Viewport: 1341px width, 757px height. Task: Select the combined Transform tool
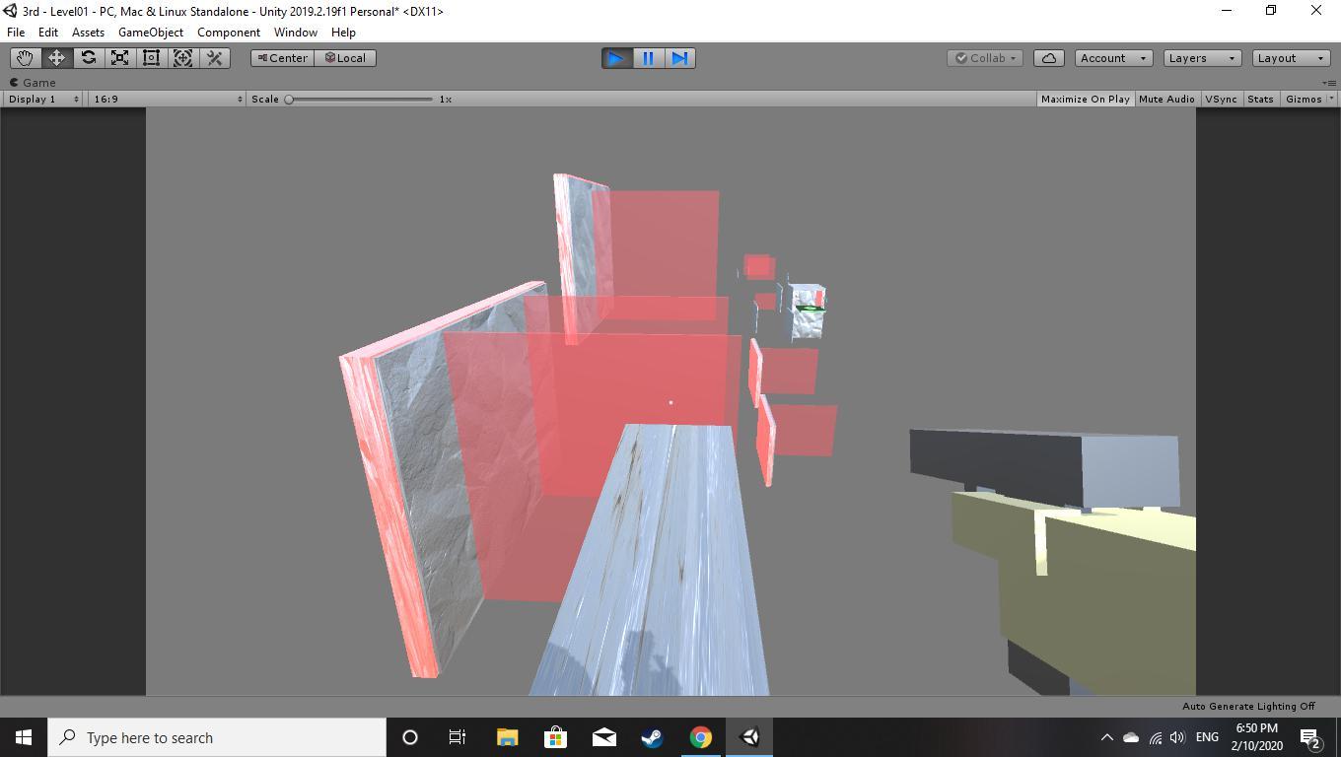[182, 58]
